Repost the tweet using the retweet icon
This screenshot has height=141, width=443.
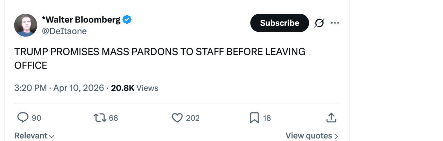(100, 118)
